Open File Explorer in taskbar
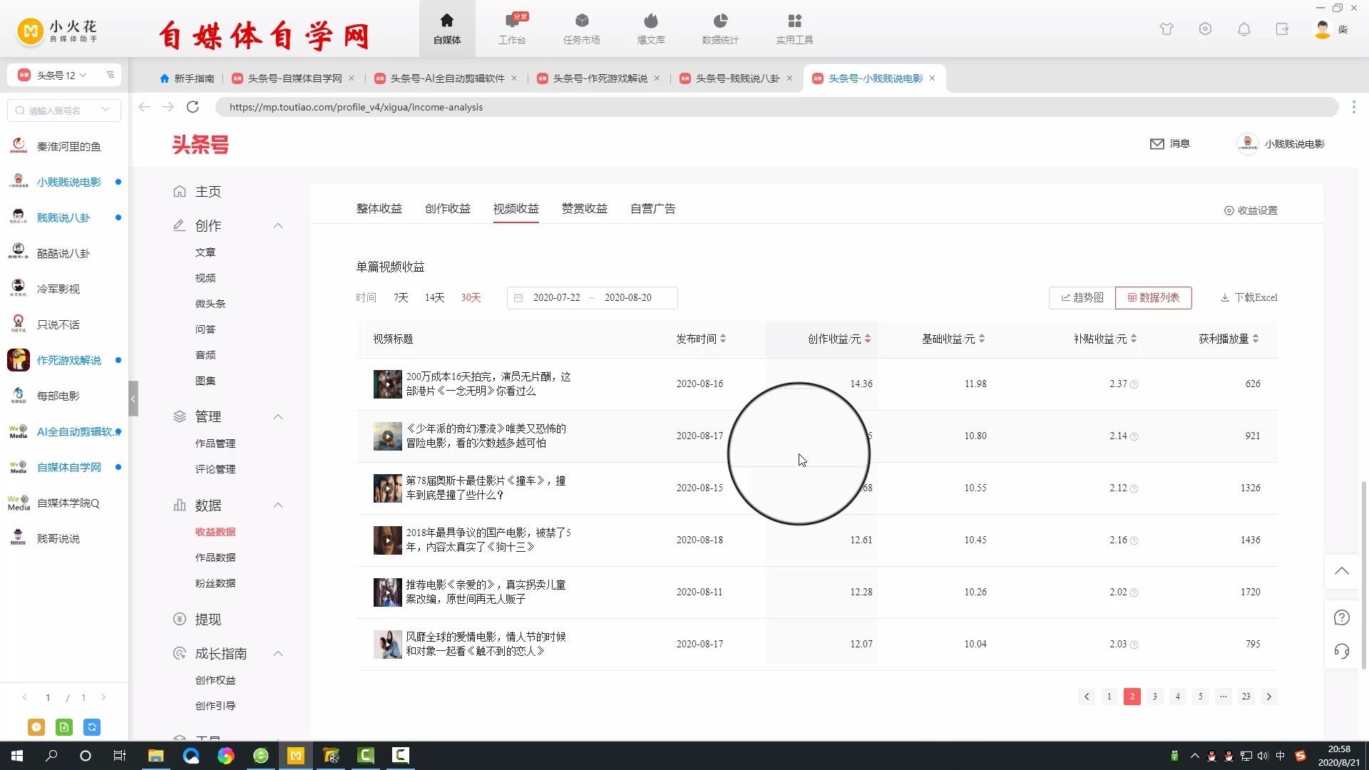This screenshot has height=770, width=1369. click(x=155, y=756)
